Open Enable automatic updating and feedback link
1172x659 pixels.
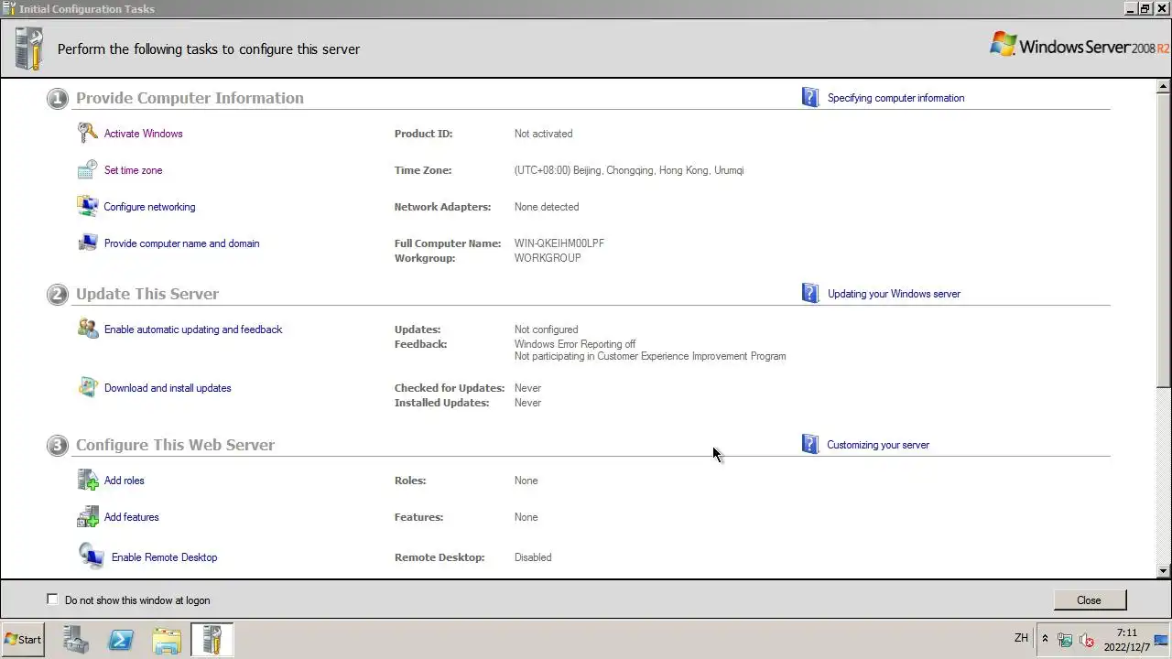tap(193, 329)
